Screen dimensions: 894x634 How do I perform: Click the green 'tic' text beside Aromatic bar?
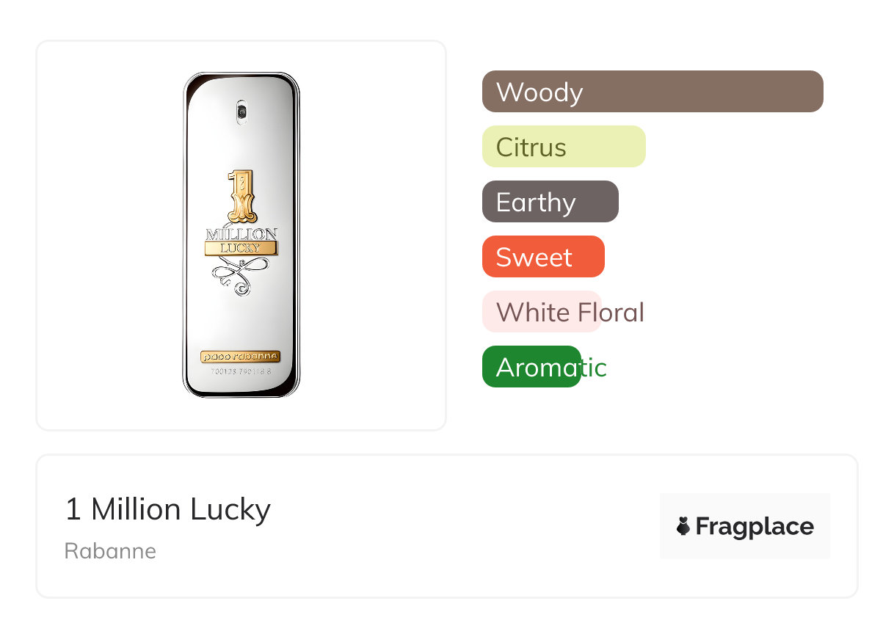tap(595, 368)
